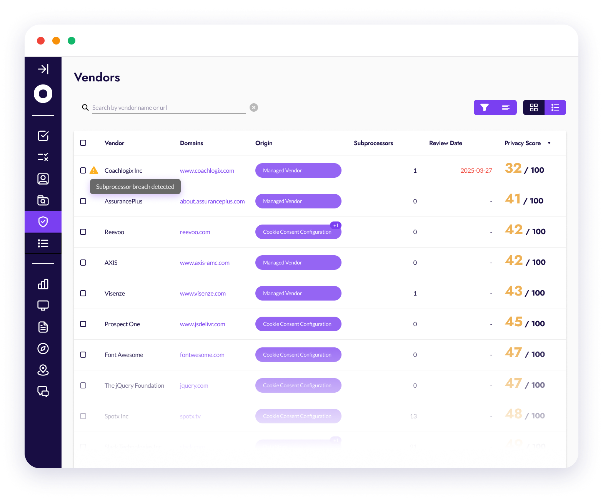Click Cookie Consent Configuration tag for Prospect One
This screenshot has height=499, width=603.
pos(298,324)
